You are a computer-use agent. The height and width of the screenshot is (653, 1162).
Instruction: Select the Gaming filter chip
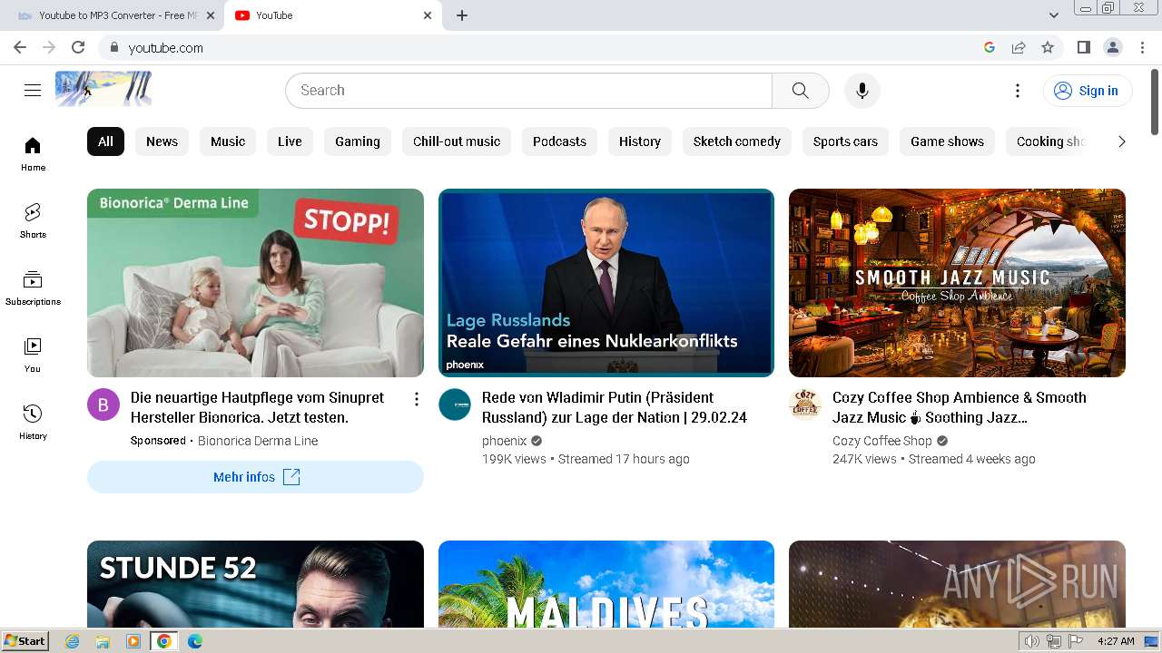(x=358, y=141)
